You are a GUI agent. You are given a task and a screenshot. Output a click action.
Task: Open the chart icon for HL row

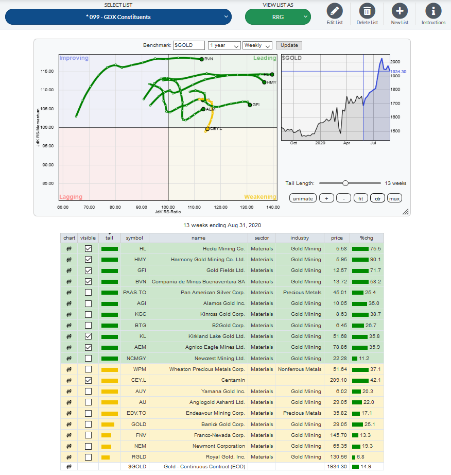pyautogui.click(x=69, y=249)
